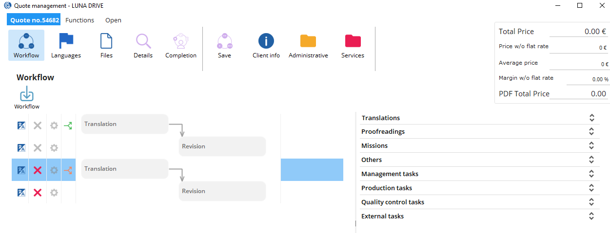Open the red Services folder
Image resolution: width=610 pixels, height=233 pixels.
tap(353, 42)
